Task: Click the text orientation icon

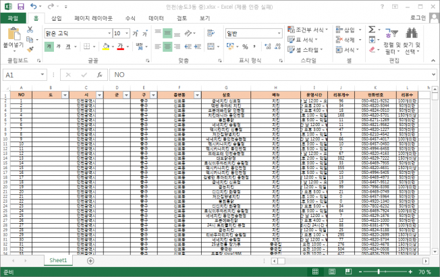Action: tap(188, 34)
